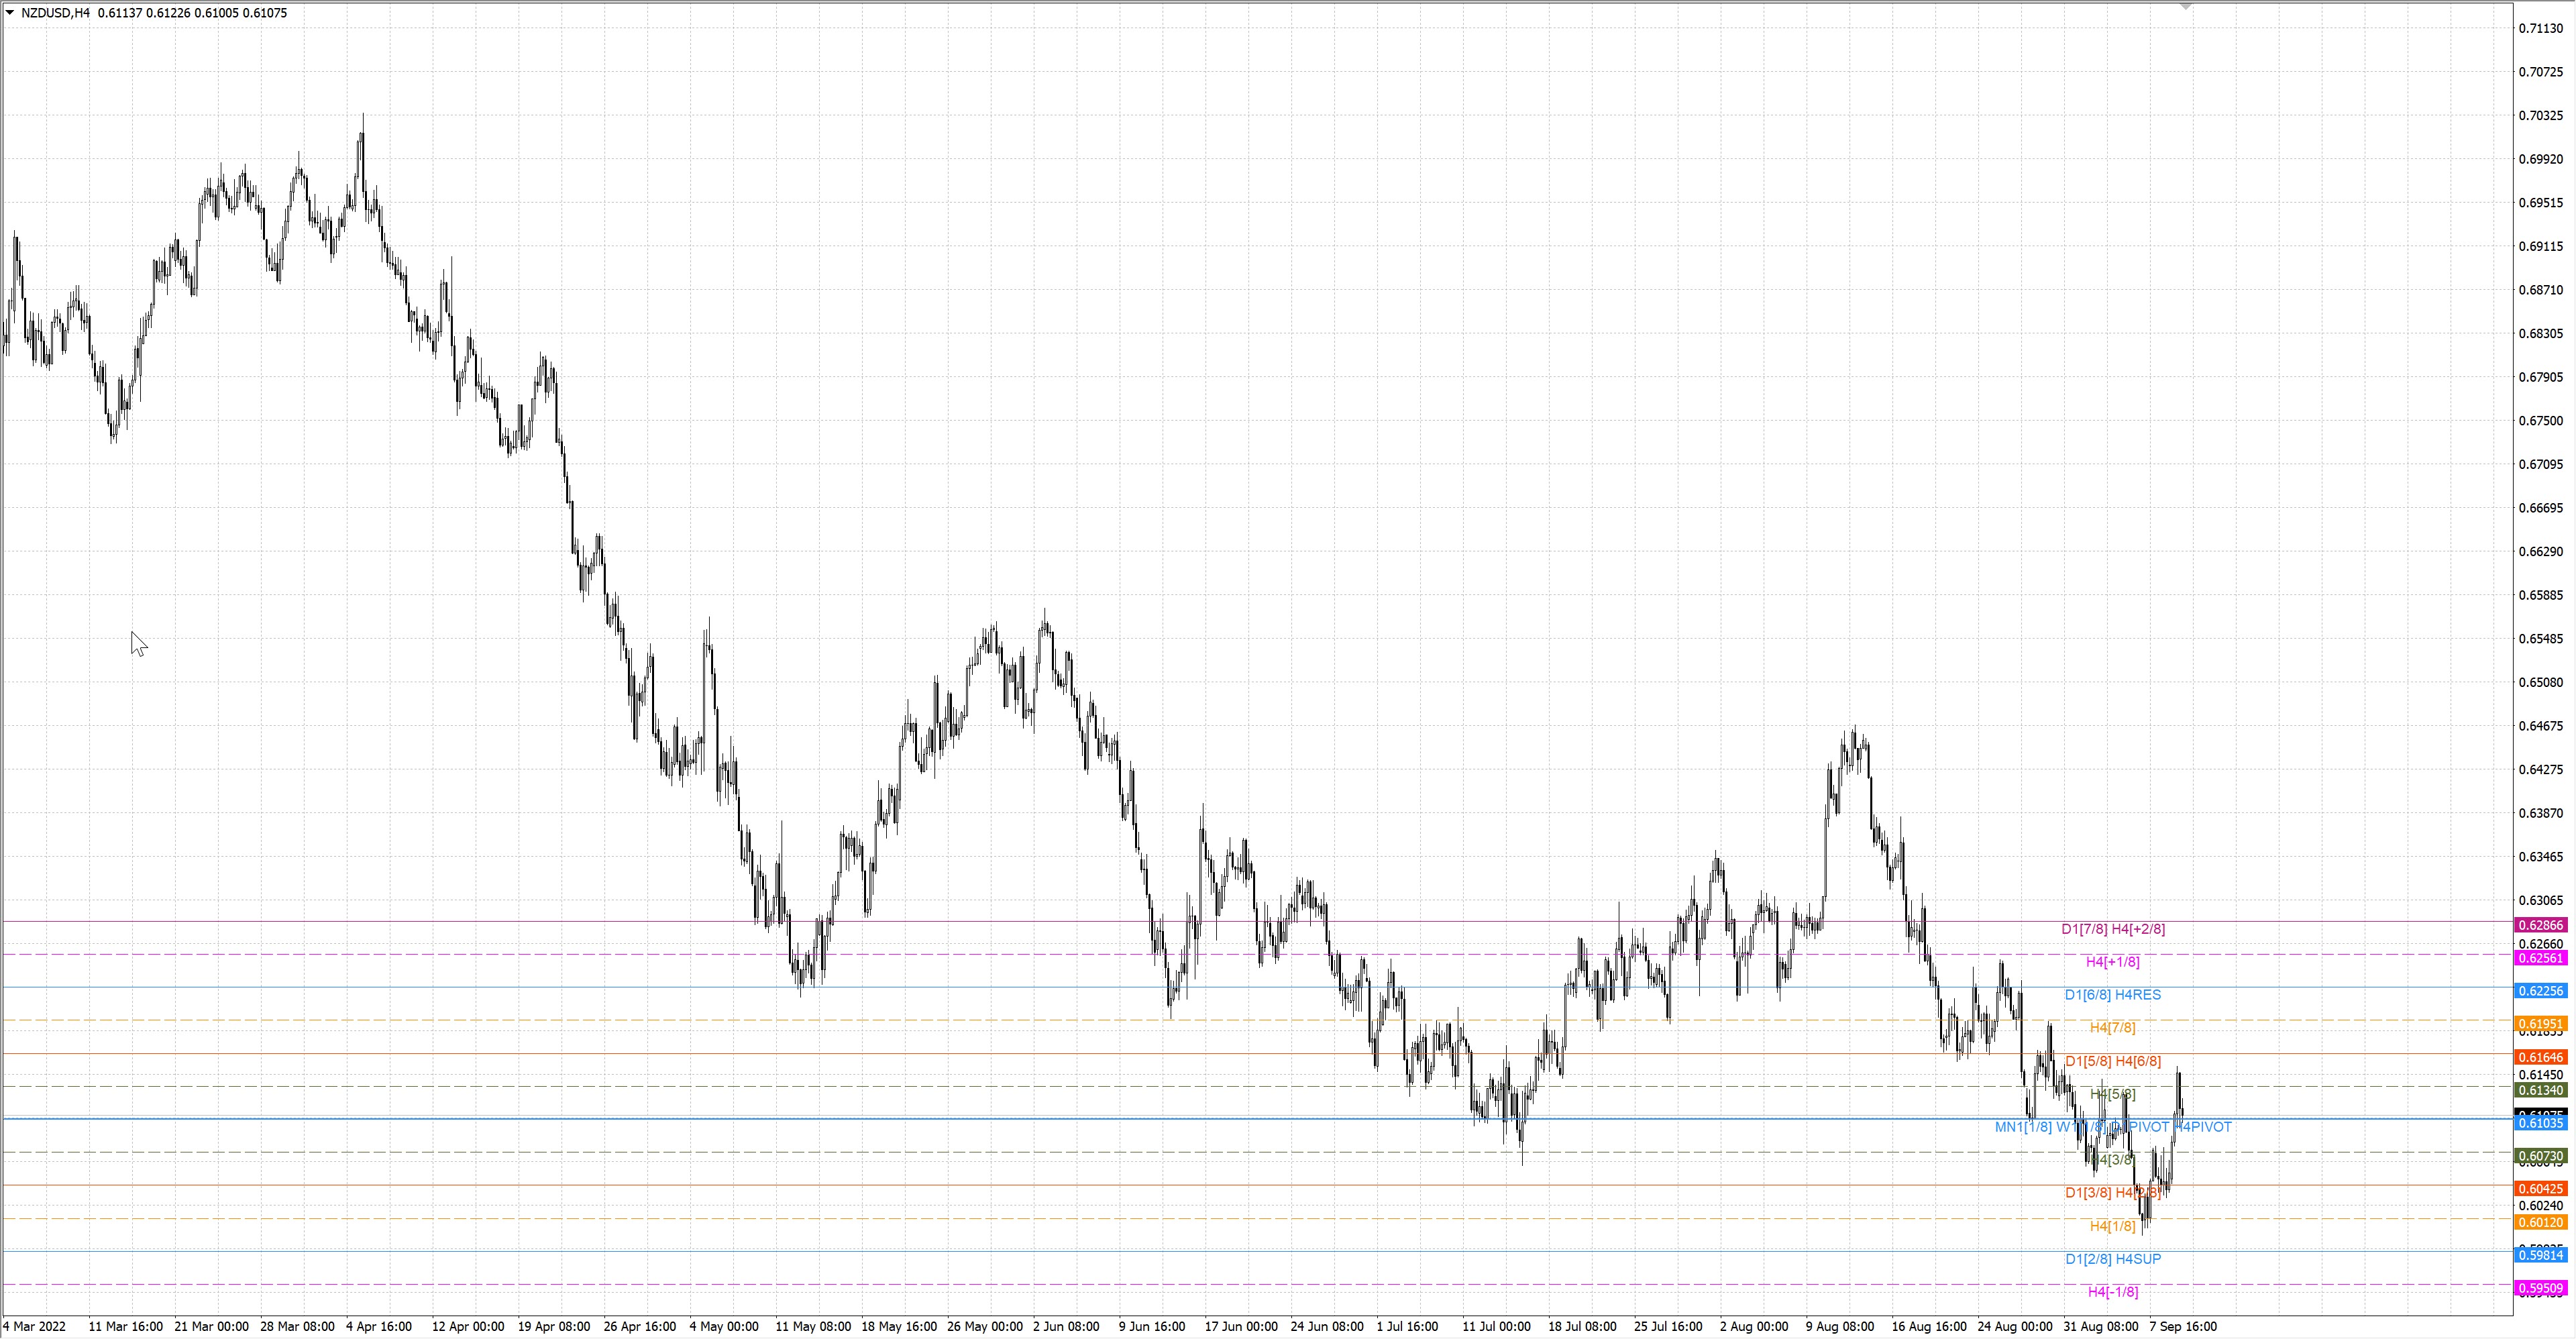The width and height of the screenshot is (2576, 1339).
Task: Select the D1[5/8] H4[6/8] level label
Action: (x=2113, y=1061)
